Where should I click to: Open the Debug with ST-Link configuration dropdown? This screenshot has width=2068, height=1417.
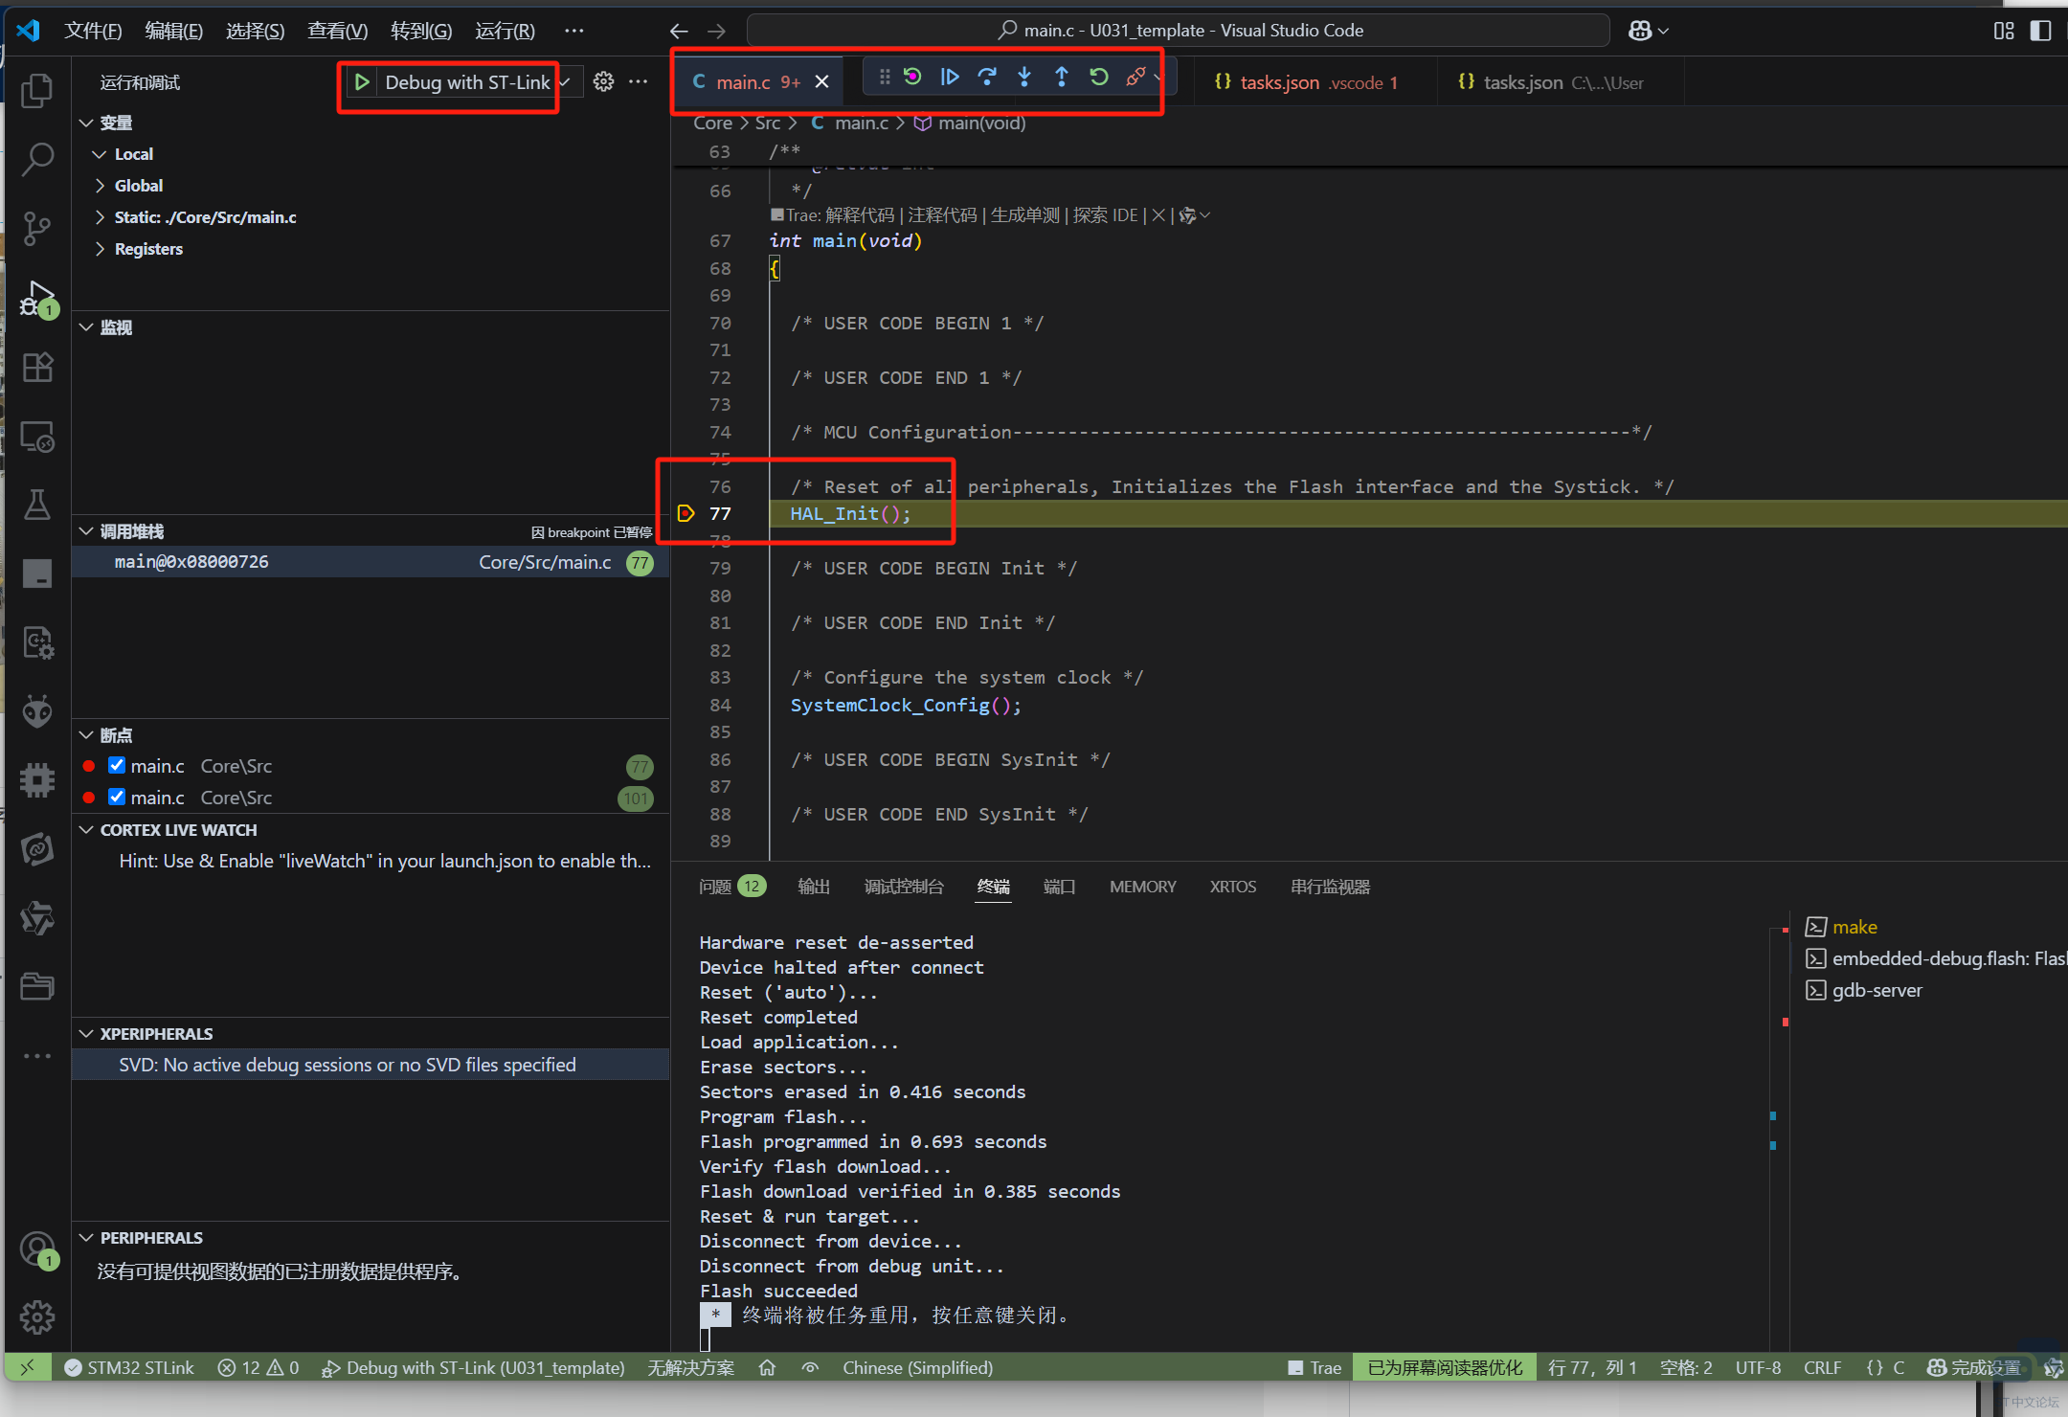click(x=565, y=82)
